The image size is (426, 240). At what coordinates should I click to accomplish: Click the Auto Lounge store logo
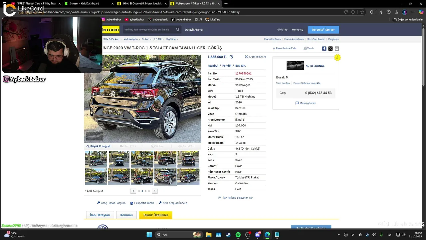295,66
